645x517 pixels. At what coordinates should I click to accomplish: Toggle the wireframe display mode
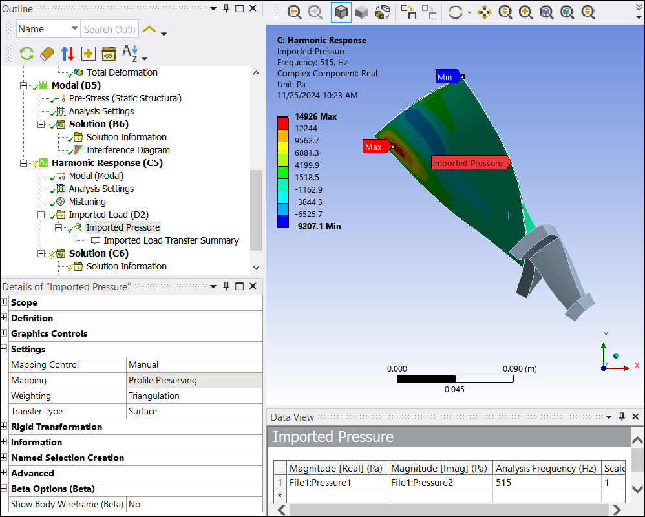[x=383, y=12]
